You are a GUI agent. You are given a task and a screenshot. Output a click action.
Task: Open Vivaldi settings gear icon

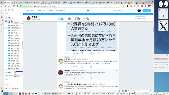click(x=2, y=88)
